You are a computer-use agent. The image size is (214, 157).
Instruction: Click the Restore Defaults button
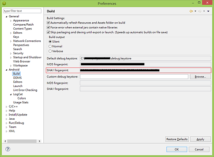pyautogui.click(x=177, y=139)
